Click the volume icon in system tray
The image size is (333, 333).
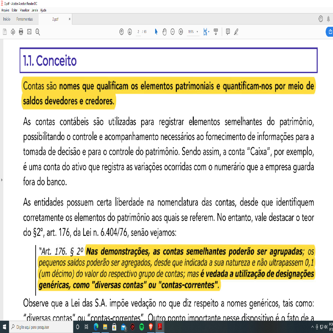(326, 327)
